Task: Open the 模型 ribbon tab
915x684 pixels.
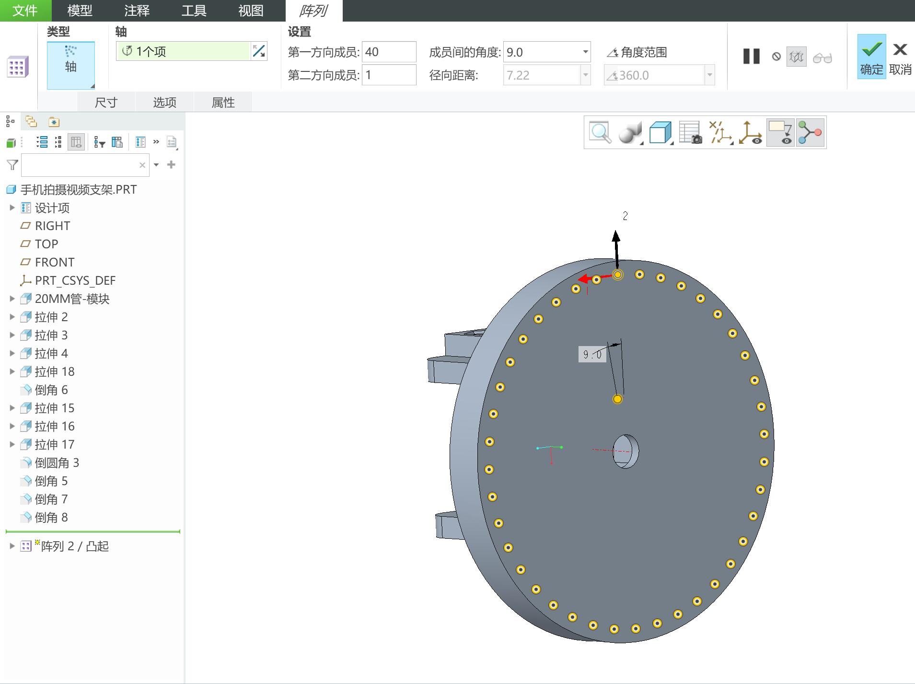Action: pos(80,11)
